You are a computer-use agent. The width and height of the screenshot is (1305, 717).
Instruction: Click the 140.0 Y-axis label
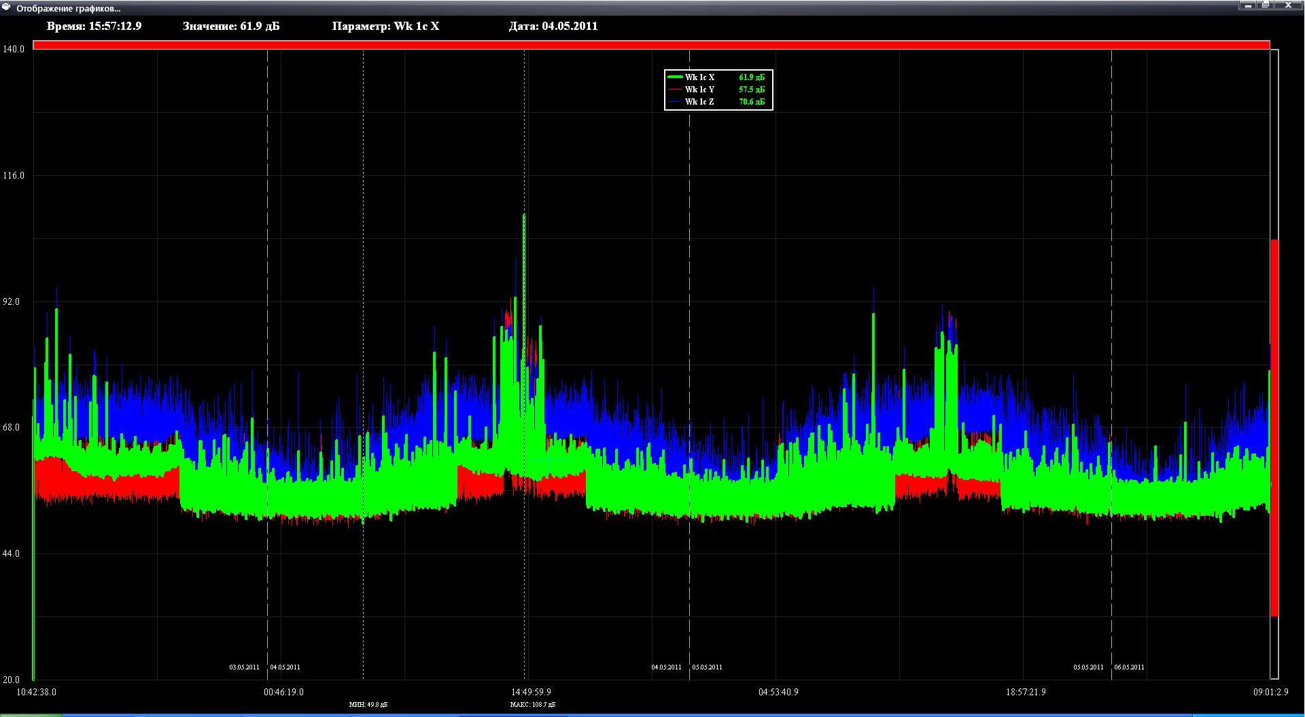(14, 49)
